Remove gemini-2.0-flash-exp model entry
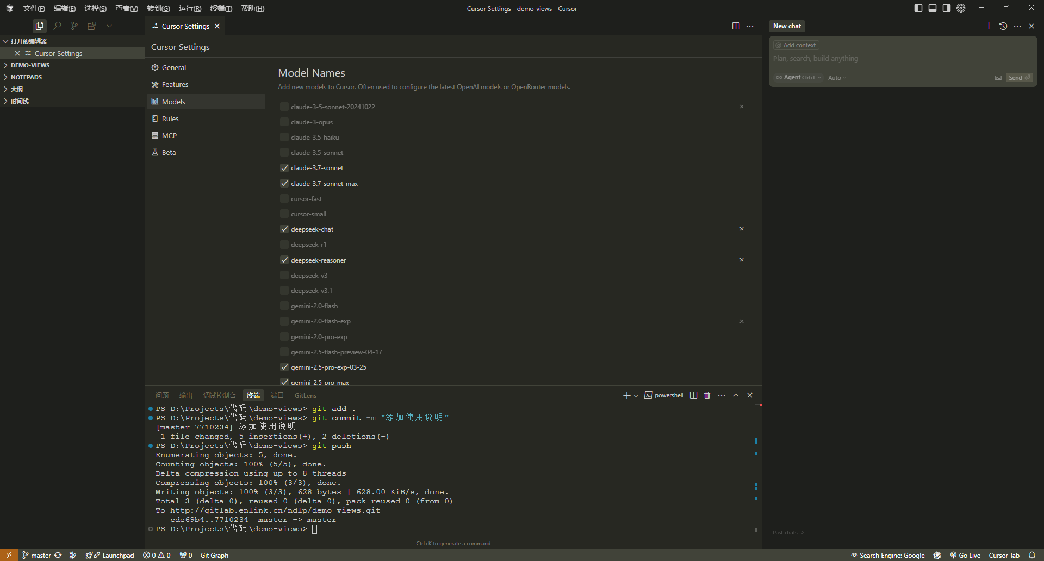The image size is (1044, 561). point(741,321)
